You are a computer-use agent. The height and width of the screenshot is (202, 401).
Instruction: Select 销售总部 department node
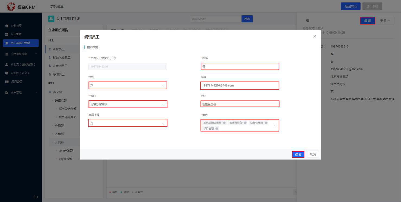tap(61, 100)
